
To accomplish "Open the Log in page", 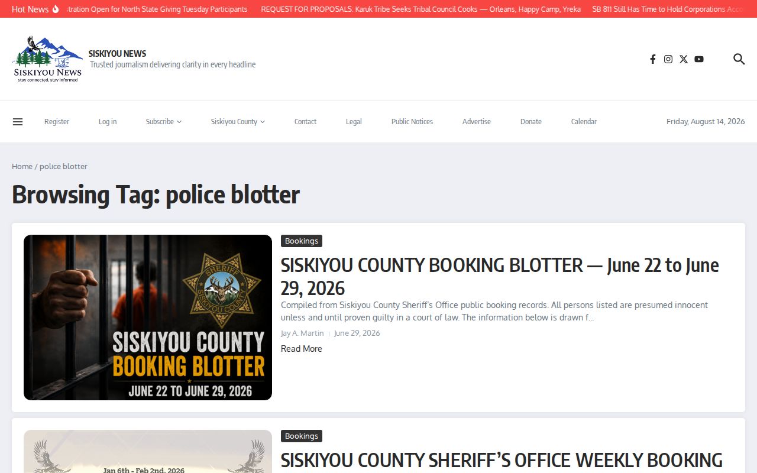I will pyautogui.click(x=108, y=122).
